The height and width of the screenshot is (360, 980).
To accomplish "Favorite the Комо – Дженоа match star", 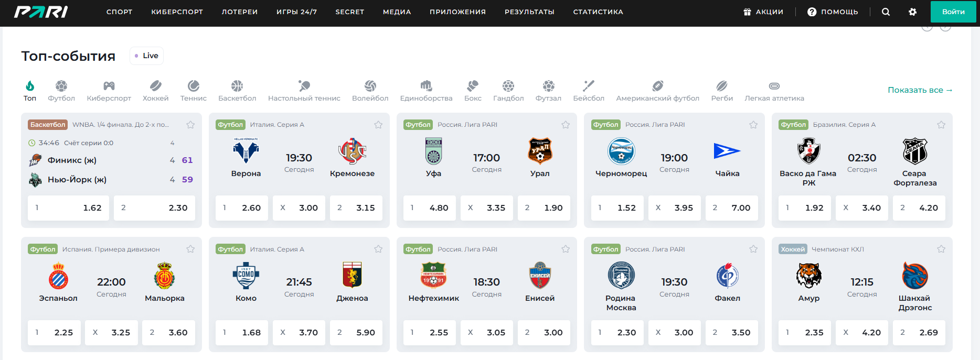I will (378, 249).
